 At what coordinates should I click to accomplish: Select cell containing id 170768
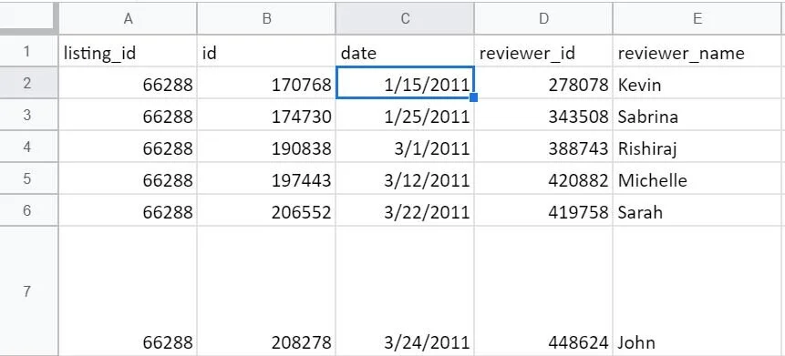coord(266,83)
